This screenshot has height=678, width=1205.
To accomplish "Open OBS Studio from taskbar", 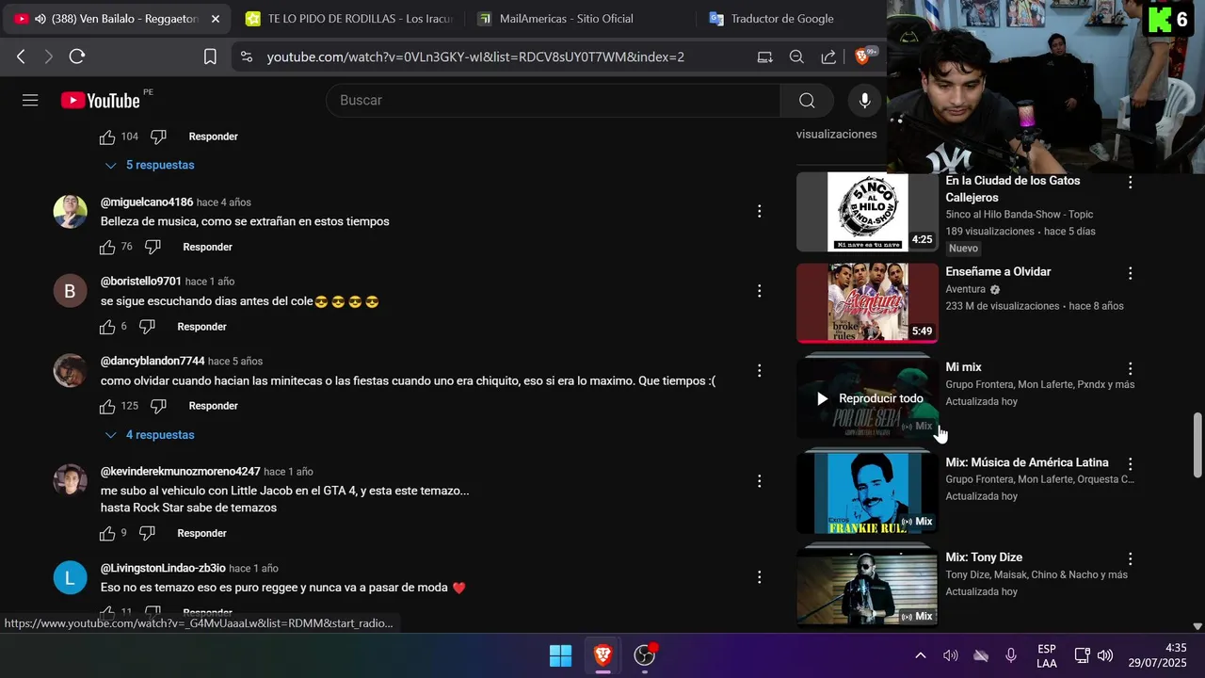I will 645,655.
